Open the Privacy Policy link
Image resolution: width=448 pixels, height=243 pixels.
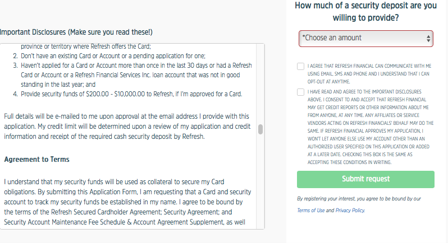(x=350, y=211)
